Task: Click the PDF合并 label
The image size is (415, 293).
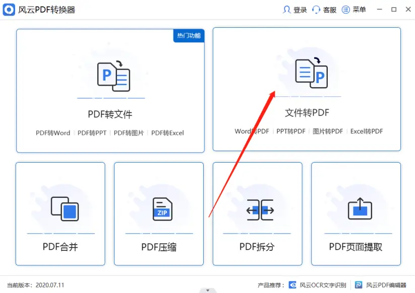Action: 61,247
